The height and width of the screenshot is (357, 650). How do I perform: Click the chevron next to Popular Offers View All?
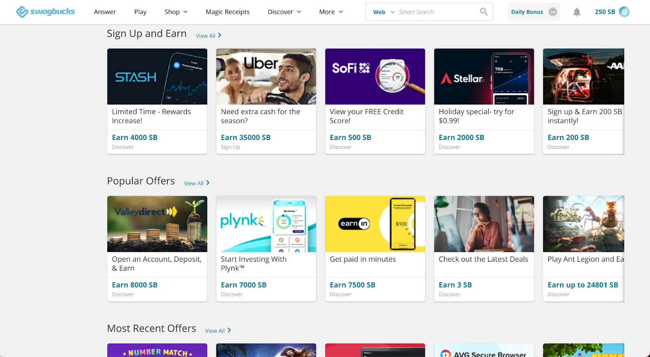[x=208, y=183]
